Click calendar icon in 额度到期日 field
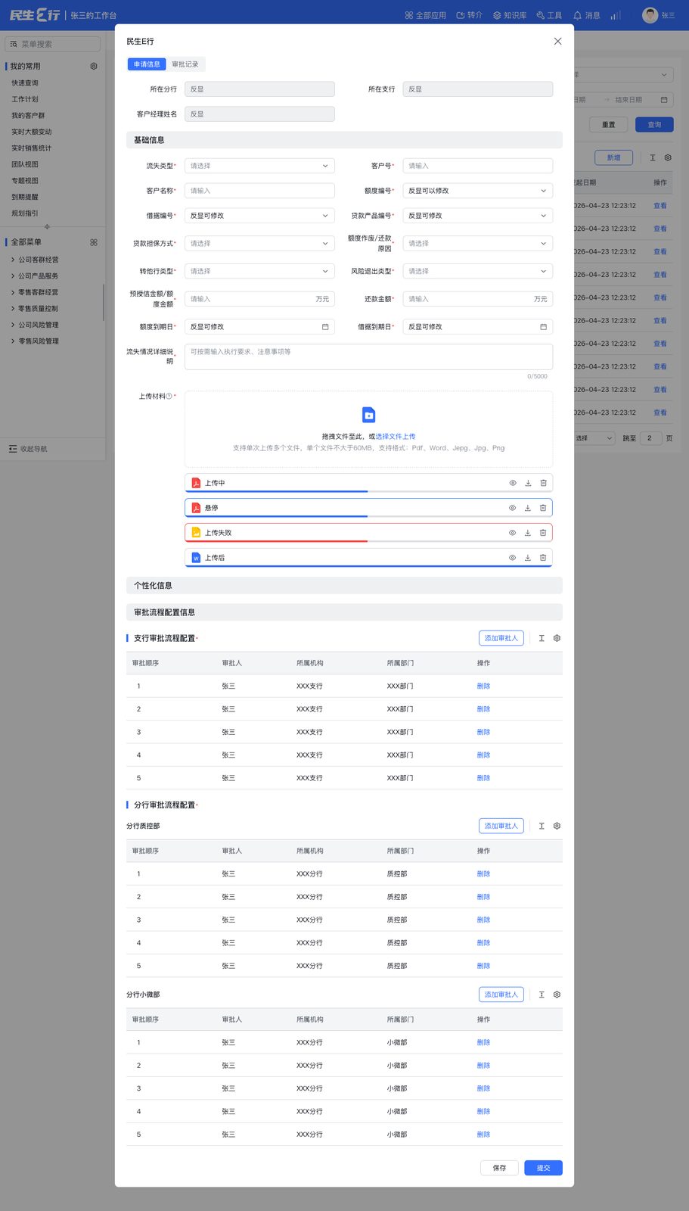The height and width of the screenshot is (1211, 689). [x=325, y=327]
